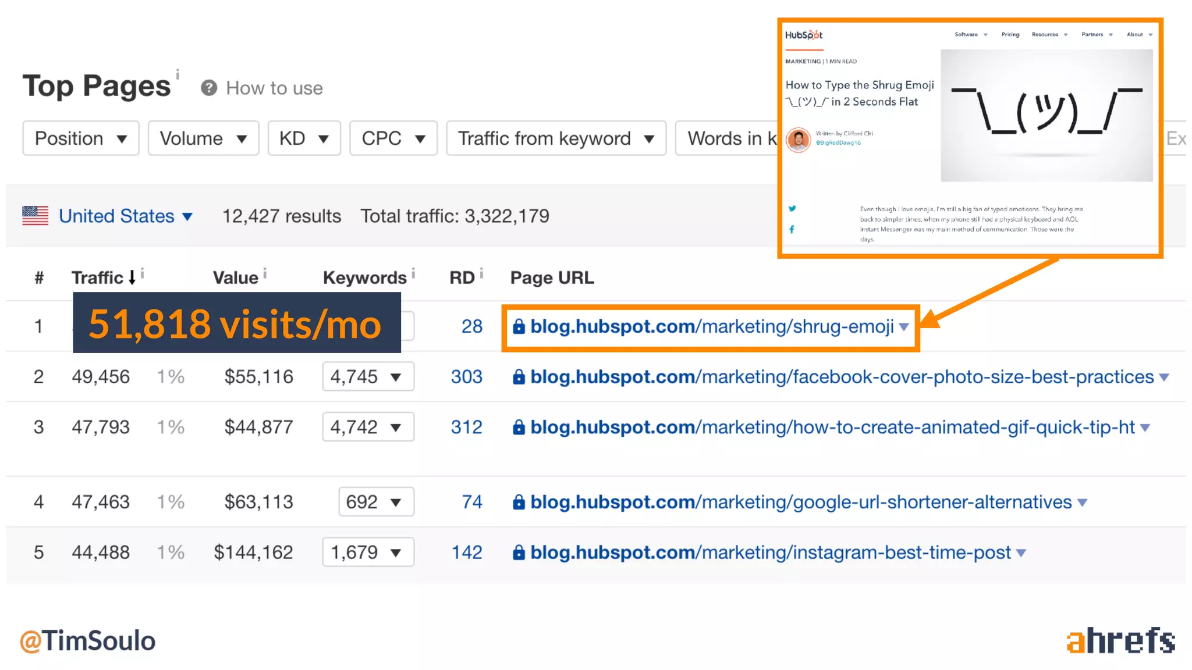Open Resources menu in HubSpot preview
Image resolution: width=1192 pixels, height=670 pixels.
(x=1049, y=34)
